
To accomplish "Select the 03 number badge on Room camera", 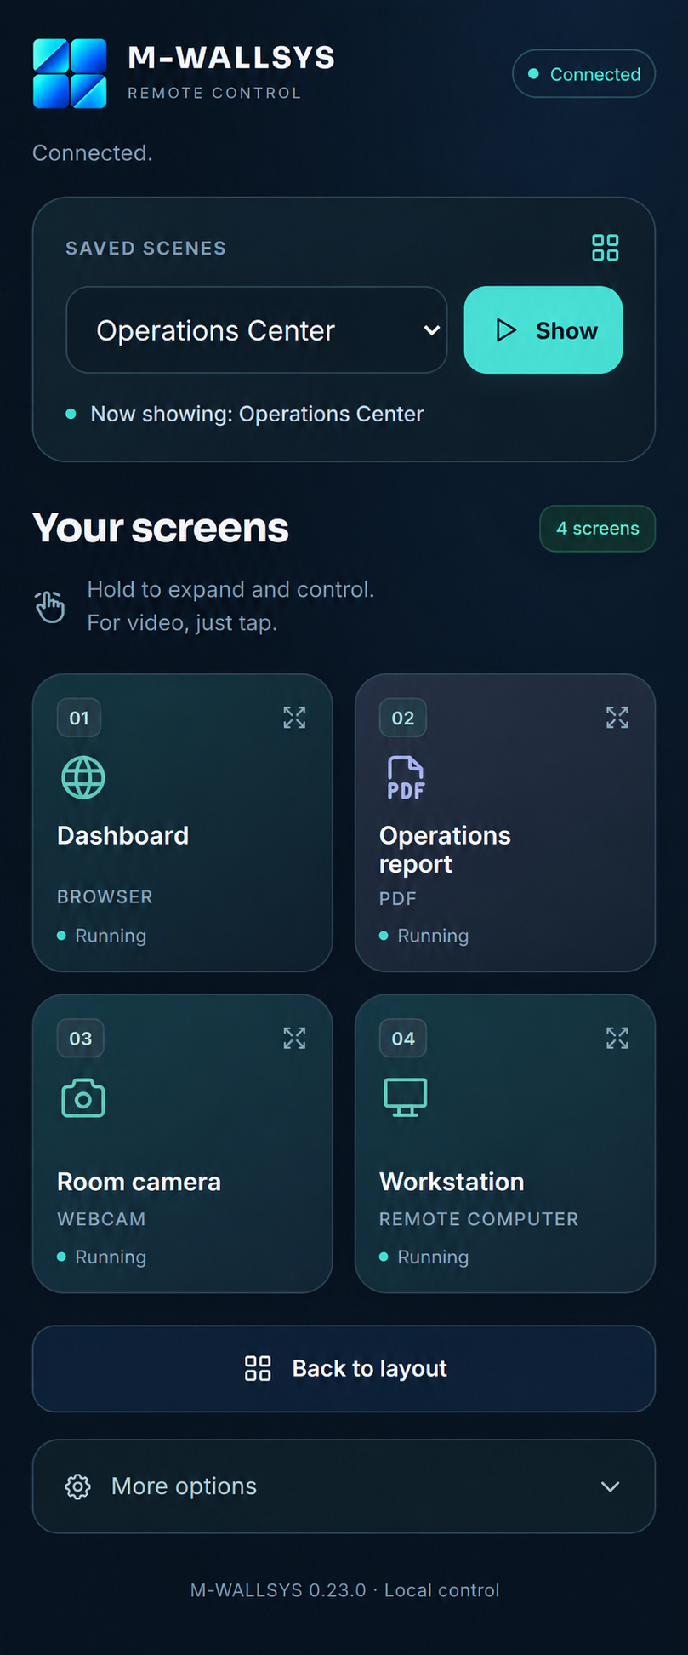I will [x=81, y=1039].
